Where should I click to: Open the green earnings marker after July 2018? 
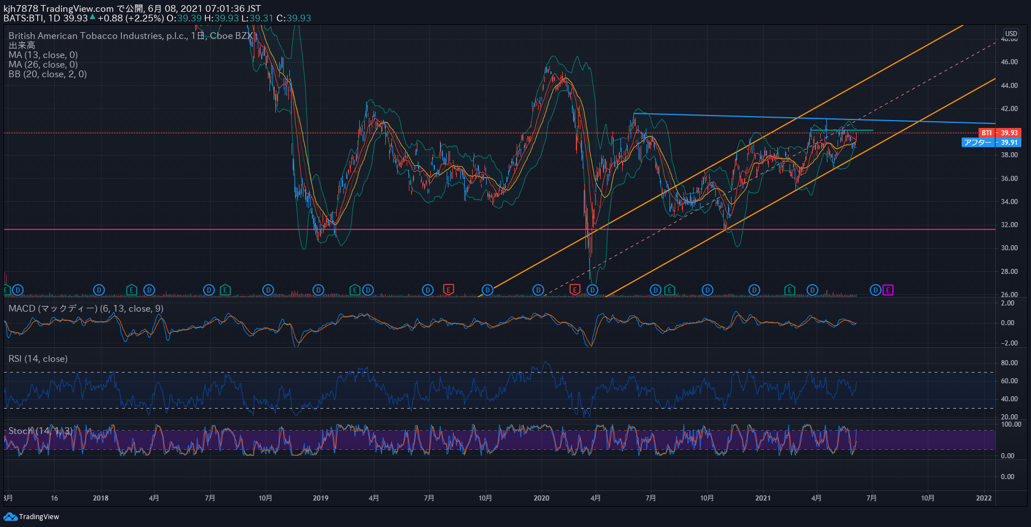224,290
